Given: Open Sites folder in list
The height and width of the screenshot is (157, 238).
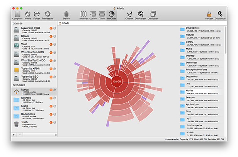Looking at the screenshot, I should [x=201, y=113].
